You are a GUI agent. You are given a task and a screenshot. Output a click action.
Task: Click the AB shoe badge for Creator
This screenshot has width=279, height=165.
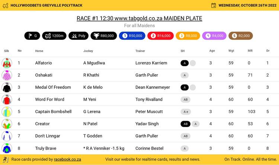coord(185,124)
